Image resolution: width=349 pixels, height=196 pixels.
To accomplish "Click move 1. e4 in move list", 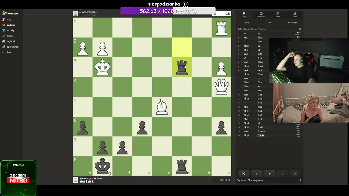I will pos(245,34).
